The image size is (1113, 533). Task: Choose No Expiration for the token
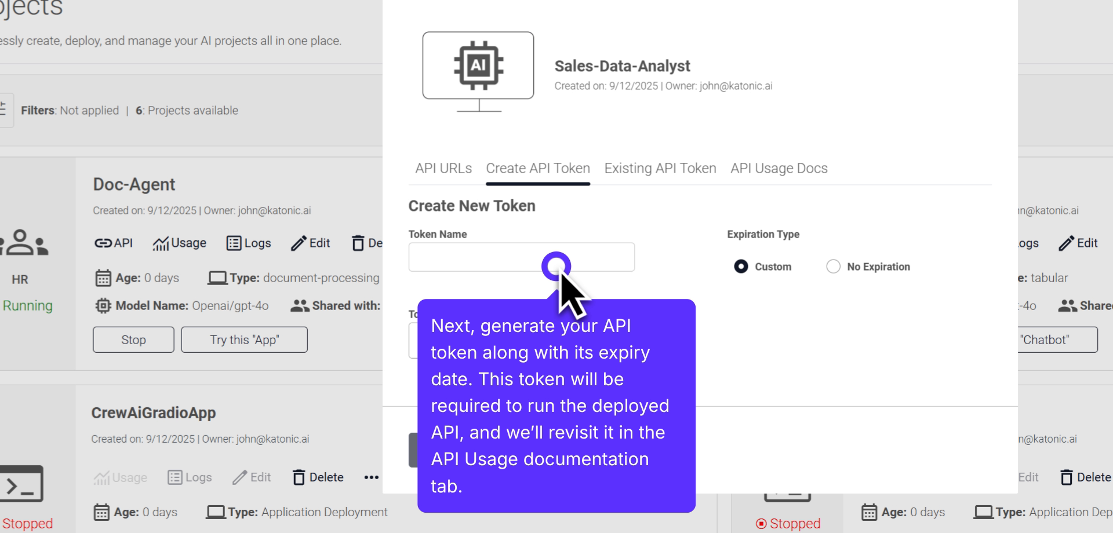click(x=834, y=266)
